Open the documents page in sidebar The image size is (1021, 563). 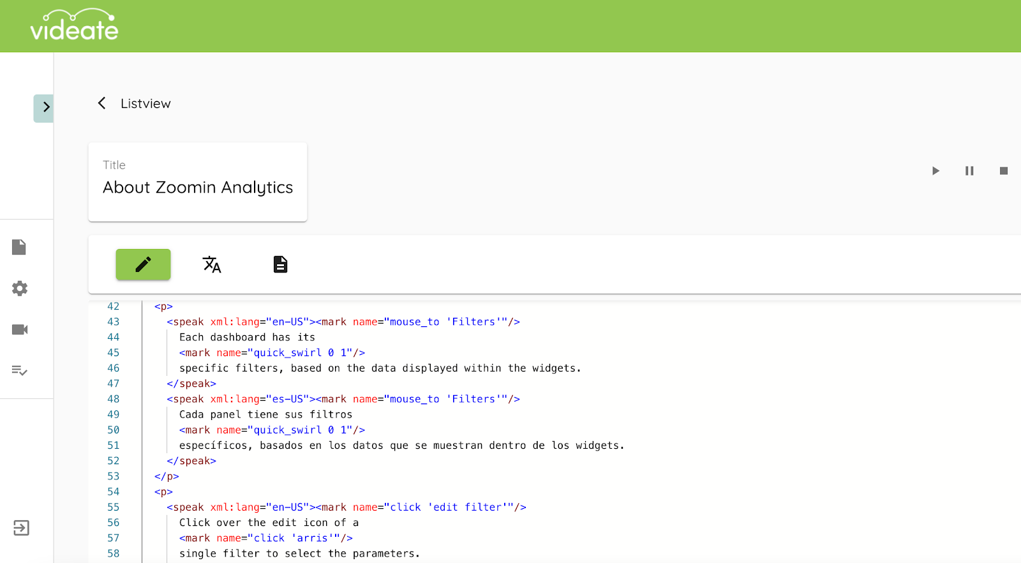pyautogui.click(x=19, y=247)
